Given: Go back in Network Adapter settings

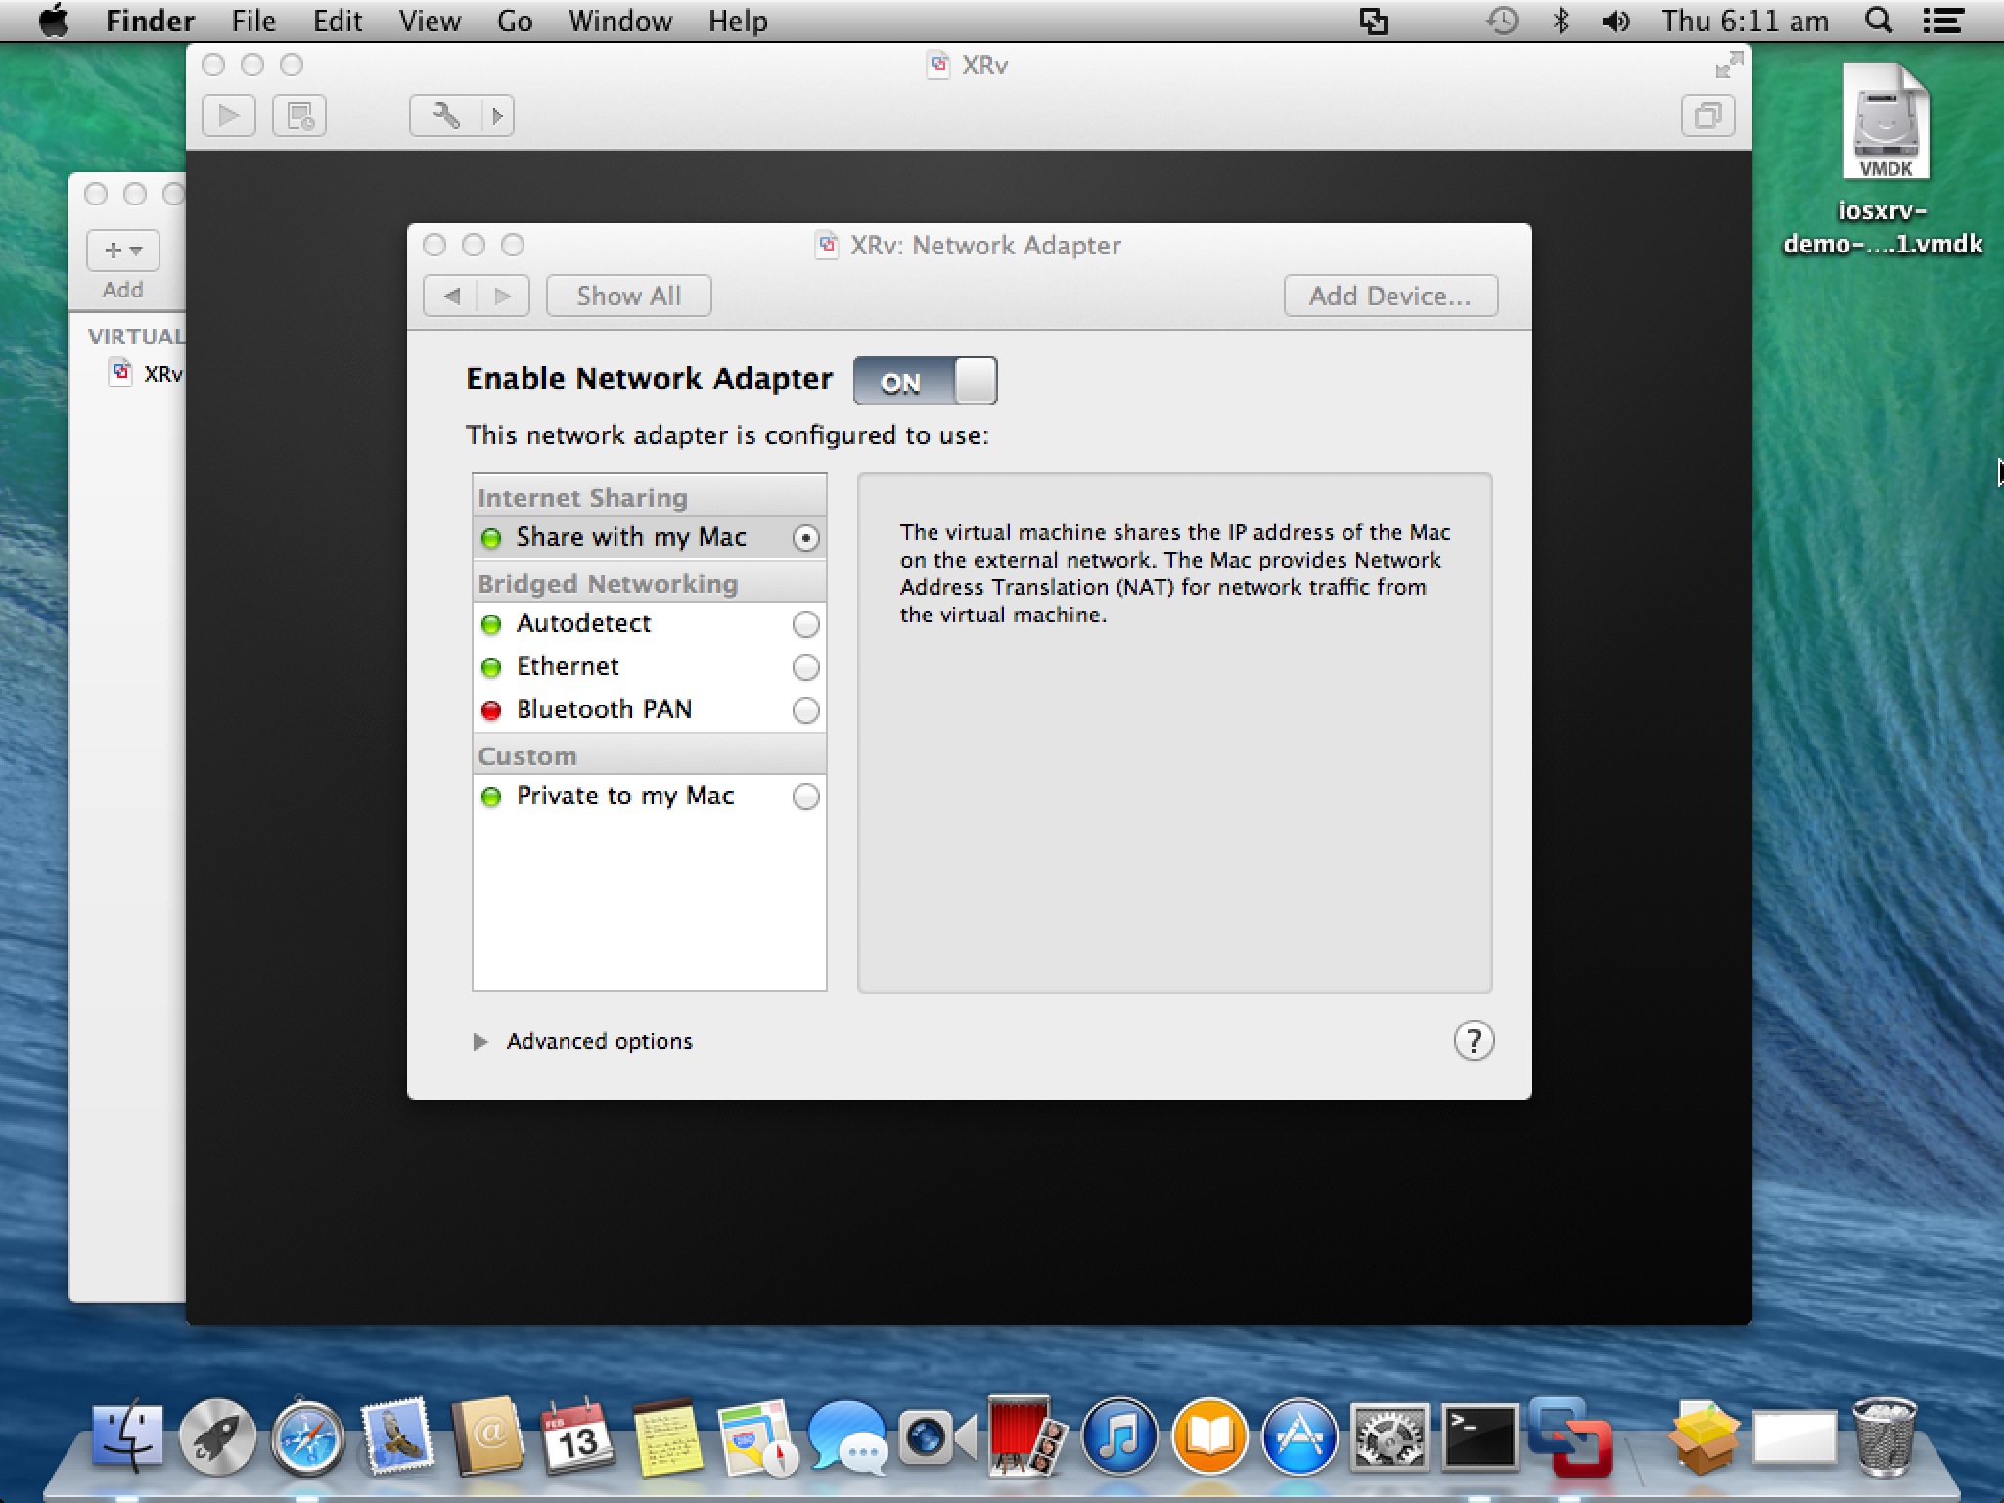Looking at the screenshot, I should pos(451,296).
